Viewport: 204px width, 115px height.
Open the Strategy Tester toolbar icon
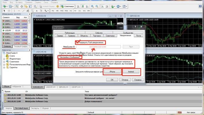[x=35, y=6]
